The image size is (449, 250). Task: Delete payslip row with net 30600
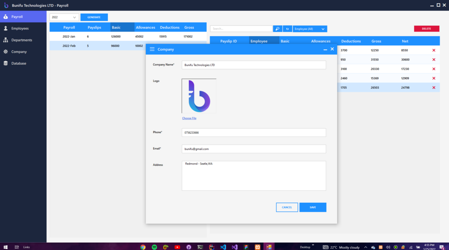(x=434, y=60)
